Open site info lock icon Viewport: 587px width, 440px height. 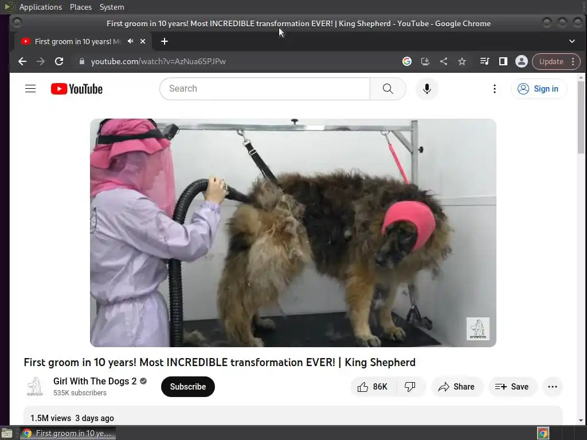tap(81, 61)
